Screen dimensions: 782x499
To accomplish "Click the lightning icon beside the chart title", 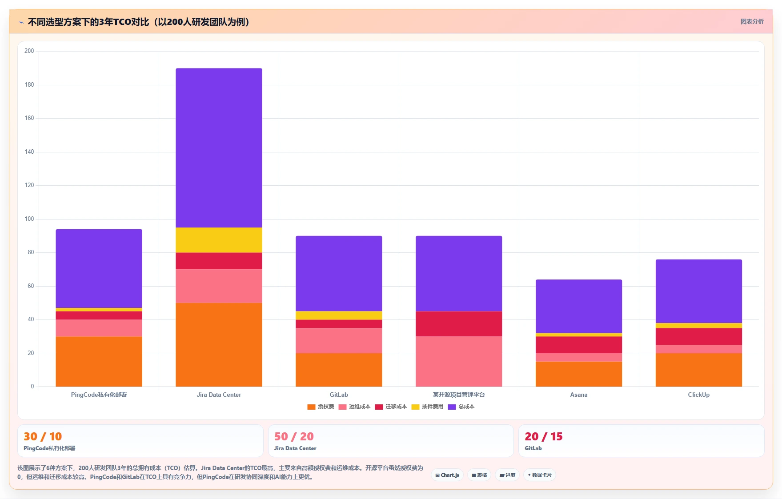I will 21,22.
